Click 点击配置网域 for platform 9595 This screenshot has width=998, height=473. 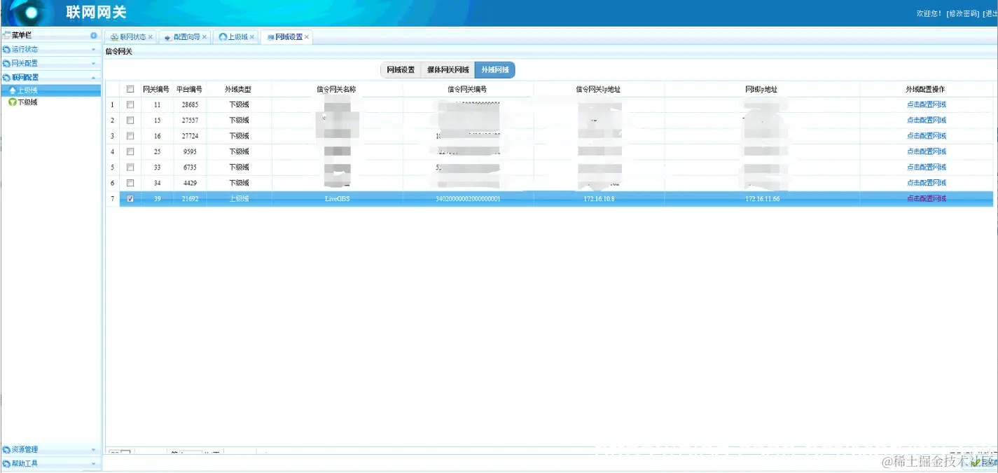(926, 151)
